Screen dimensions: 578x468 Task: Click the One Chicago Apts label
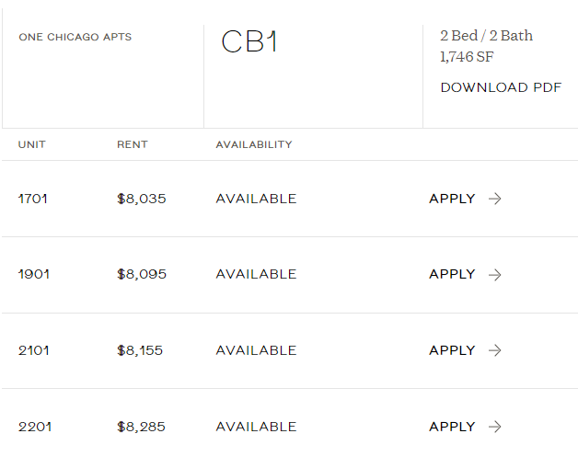(75, 37)
